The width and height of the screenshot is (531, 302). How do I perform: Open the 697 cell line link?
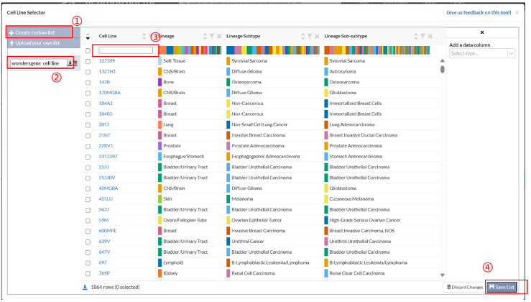click(x=103, y=262)
